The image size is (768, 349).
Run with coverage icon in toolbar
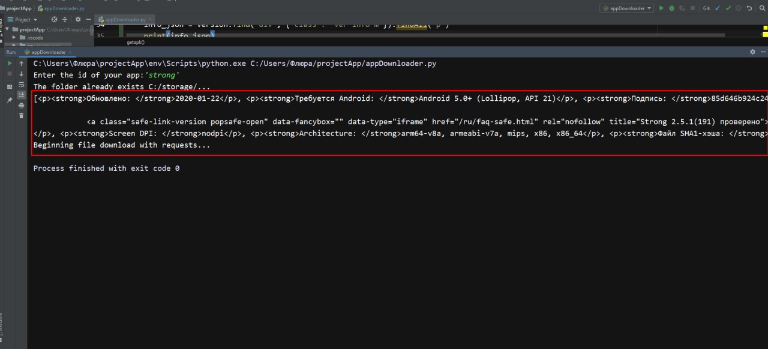pyautogui.click(x=682, y=8)
